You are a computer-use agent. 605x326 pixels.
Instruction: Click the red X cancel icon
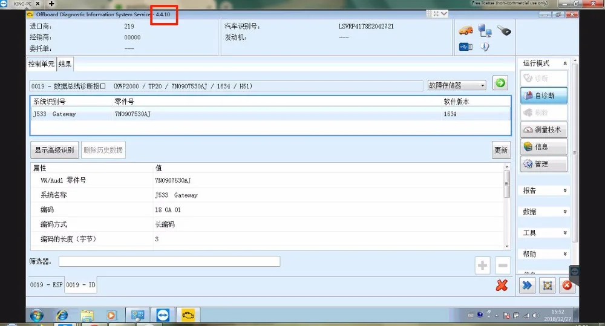502,285
